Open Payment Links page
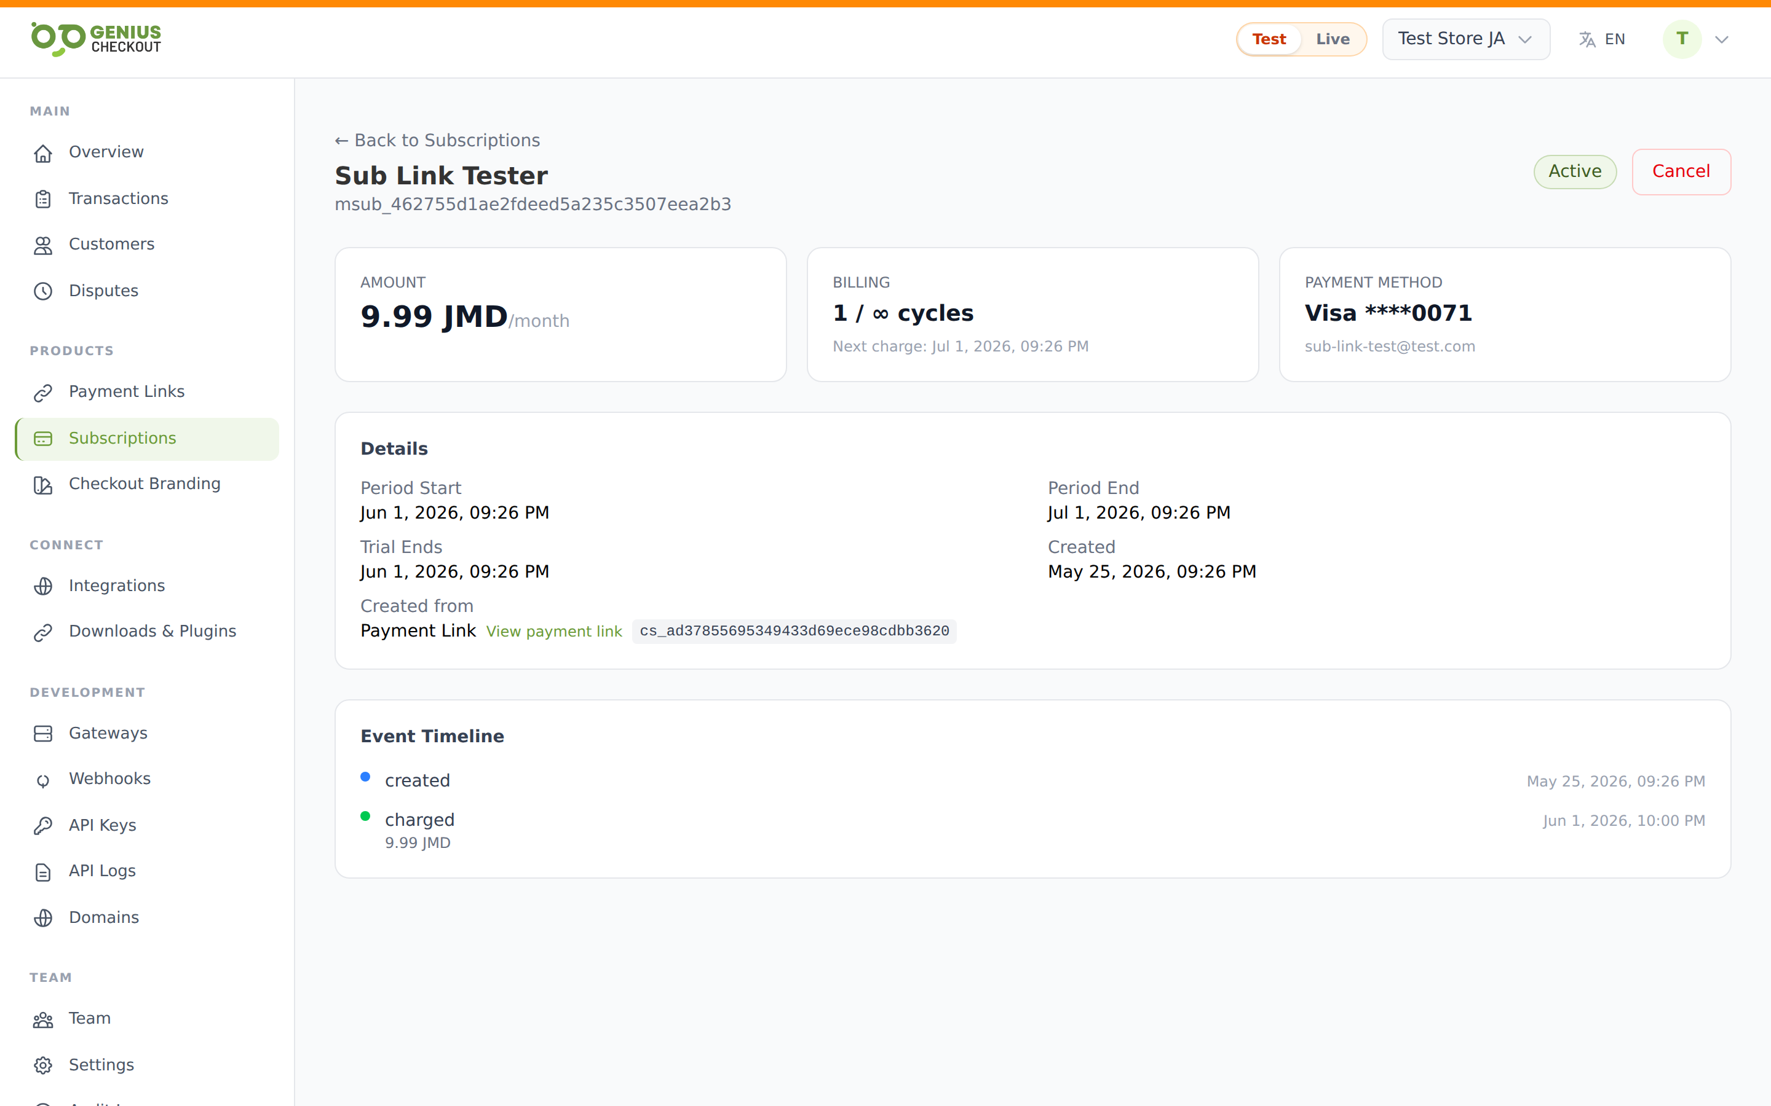1771x1106 pixels. point(147,392)
